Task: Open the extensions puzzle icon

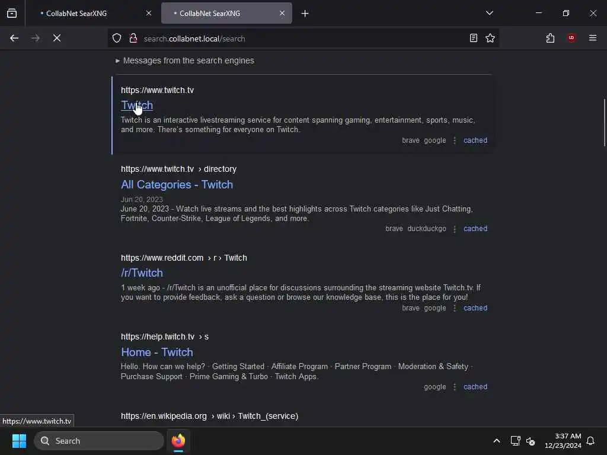Action: tap(550, 38)
